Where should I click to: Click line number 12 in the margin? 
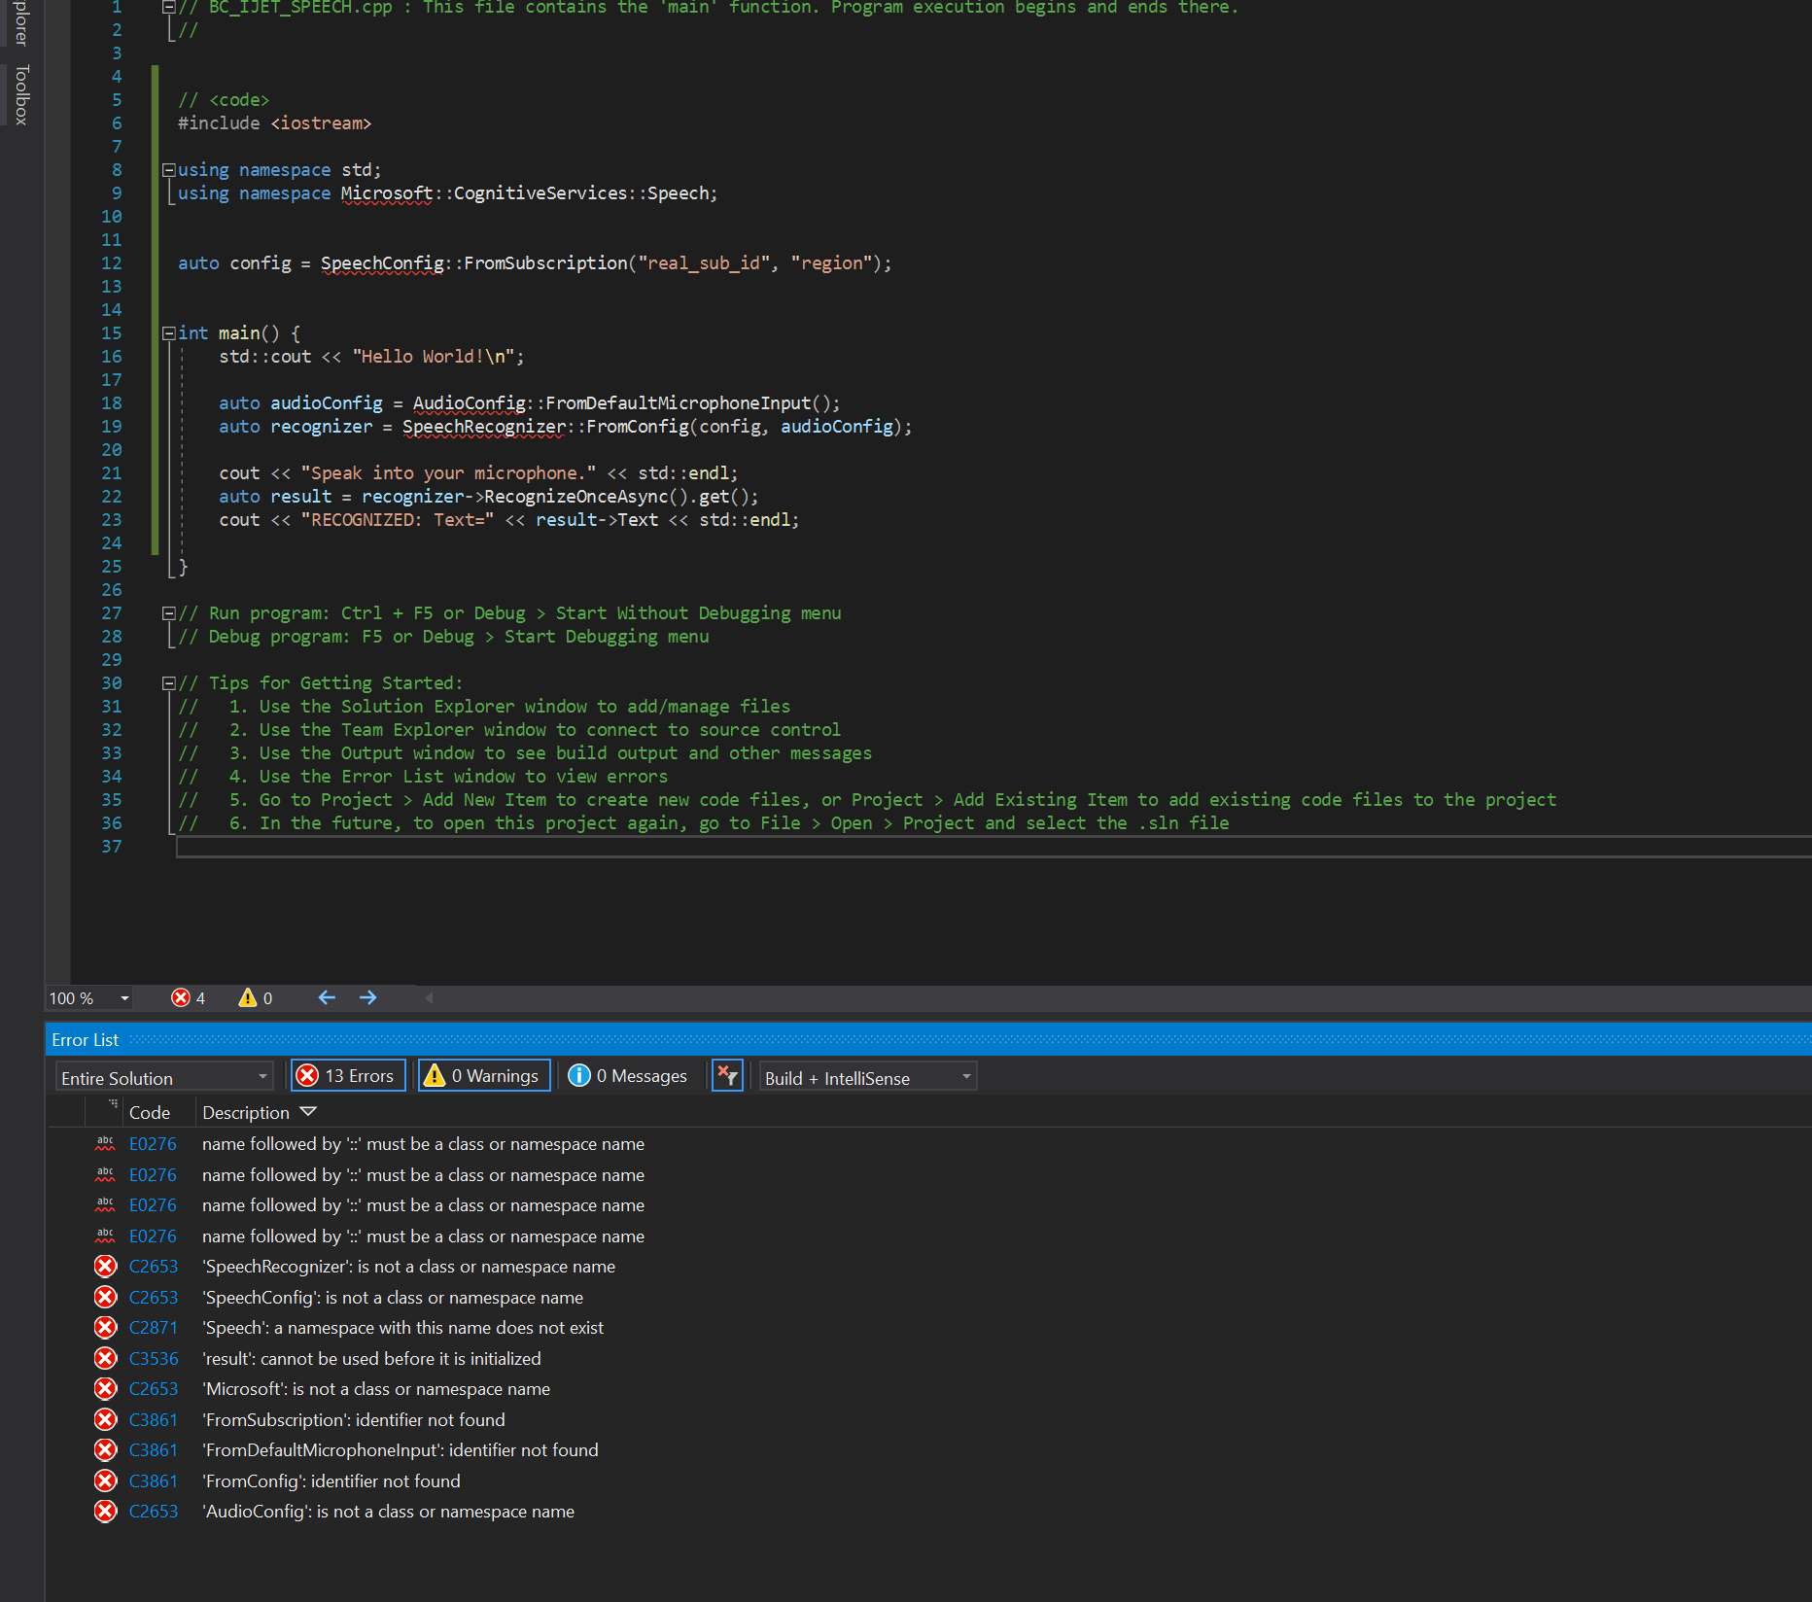[112, 263]
